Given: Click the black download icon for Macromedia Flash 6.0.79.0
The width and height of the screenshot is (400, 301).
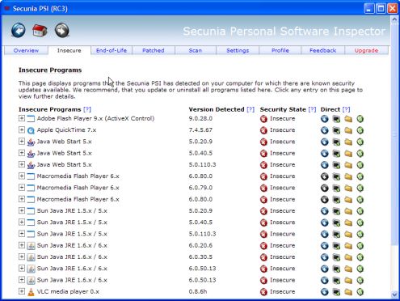Looking at the screenshot, I should (325, 188).
